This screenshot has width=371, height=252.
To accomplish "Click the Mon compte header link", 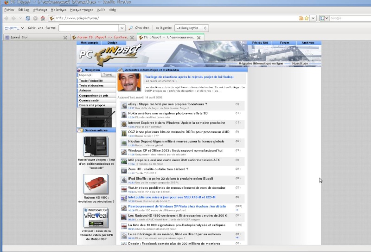I will coord(89,43).
